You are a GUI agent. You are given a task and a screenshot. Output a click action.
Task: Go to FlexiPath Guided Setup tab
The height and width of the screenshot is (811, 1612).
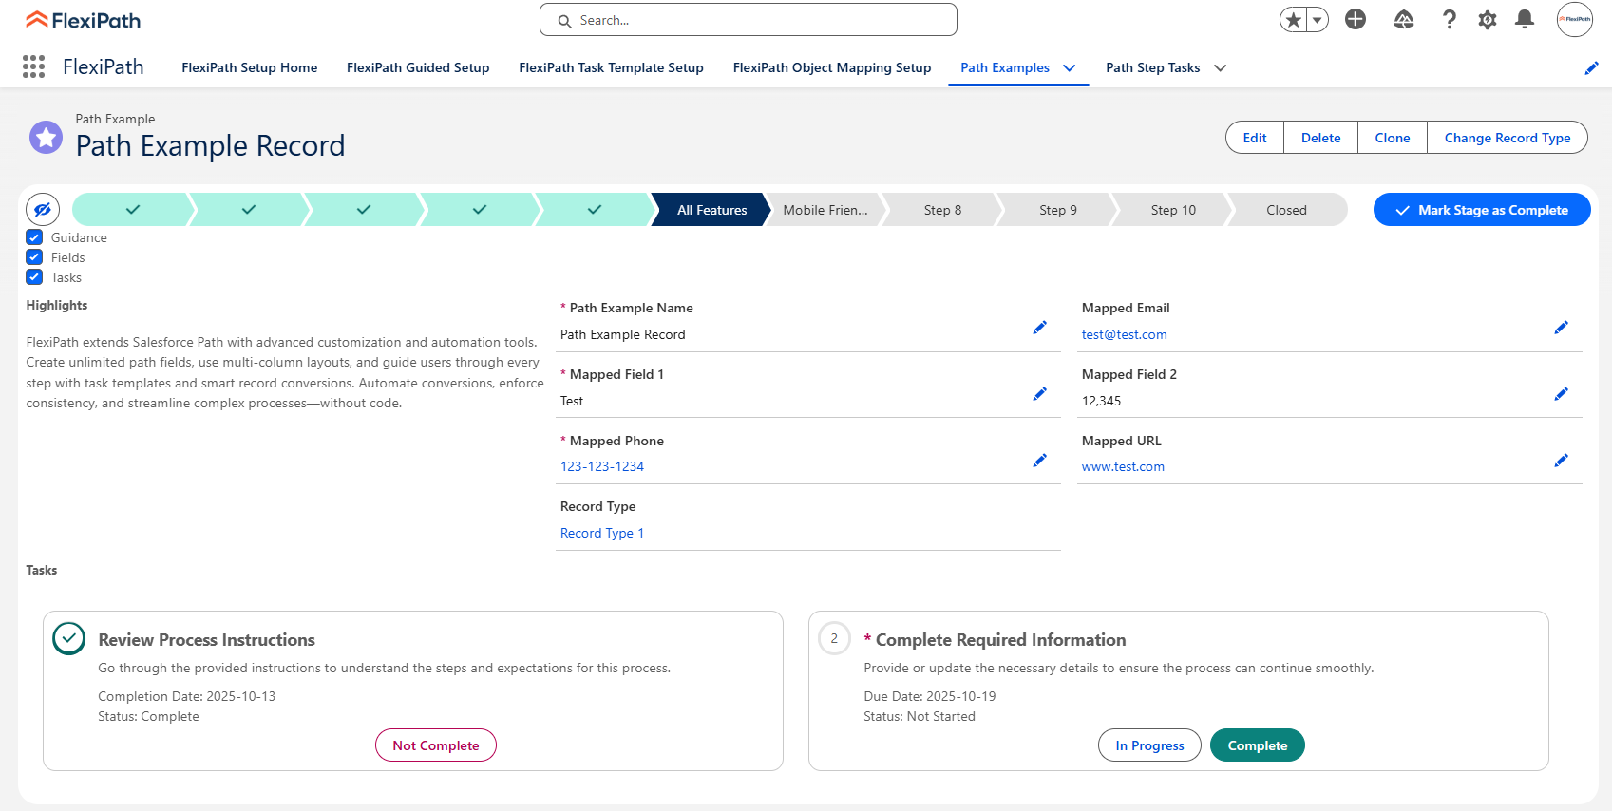pyautogui.click(x=418, y=67)
